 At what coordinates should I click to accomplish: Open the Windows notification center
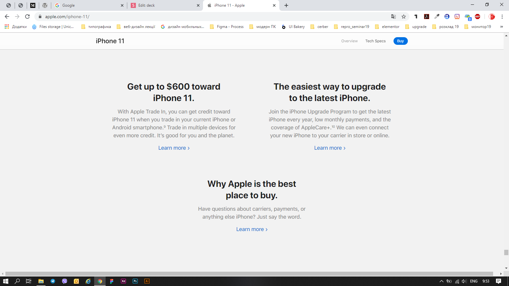click(x=499, y=281)
